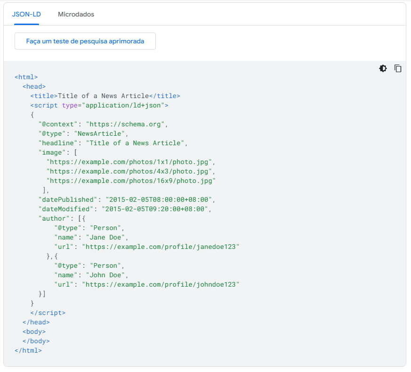Select the <title>Title of a News Article</title> line

[105, 96]
